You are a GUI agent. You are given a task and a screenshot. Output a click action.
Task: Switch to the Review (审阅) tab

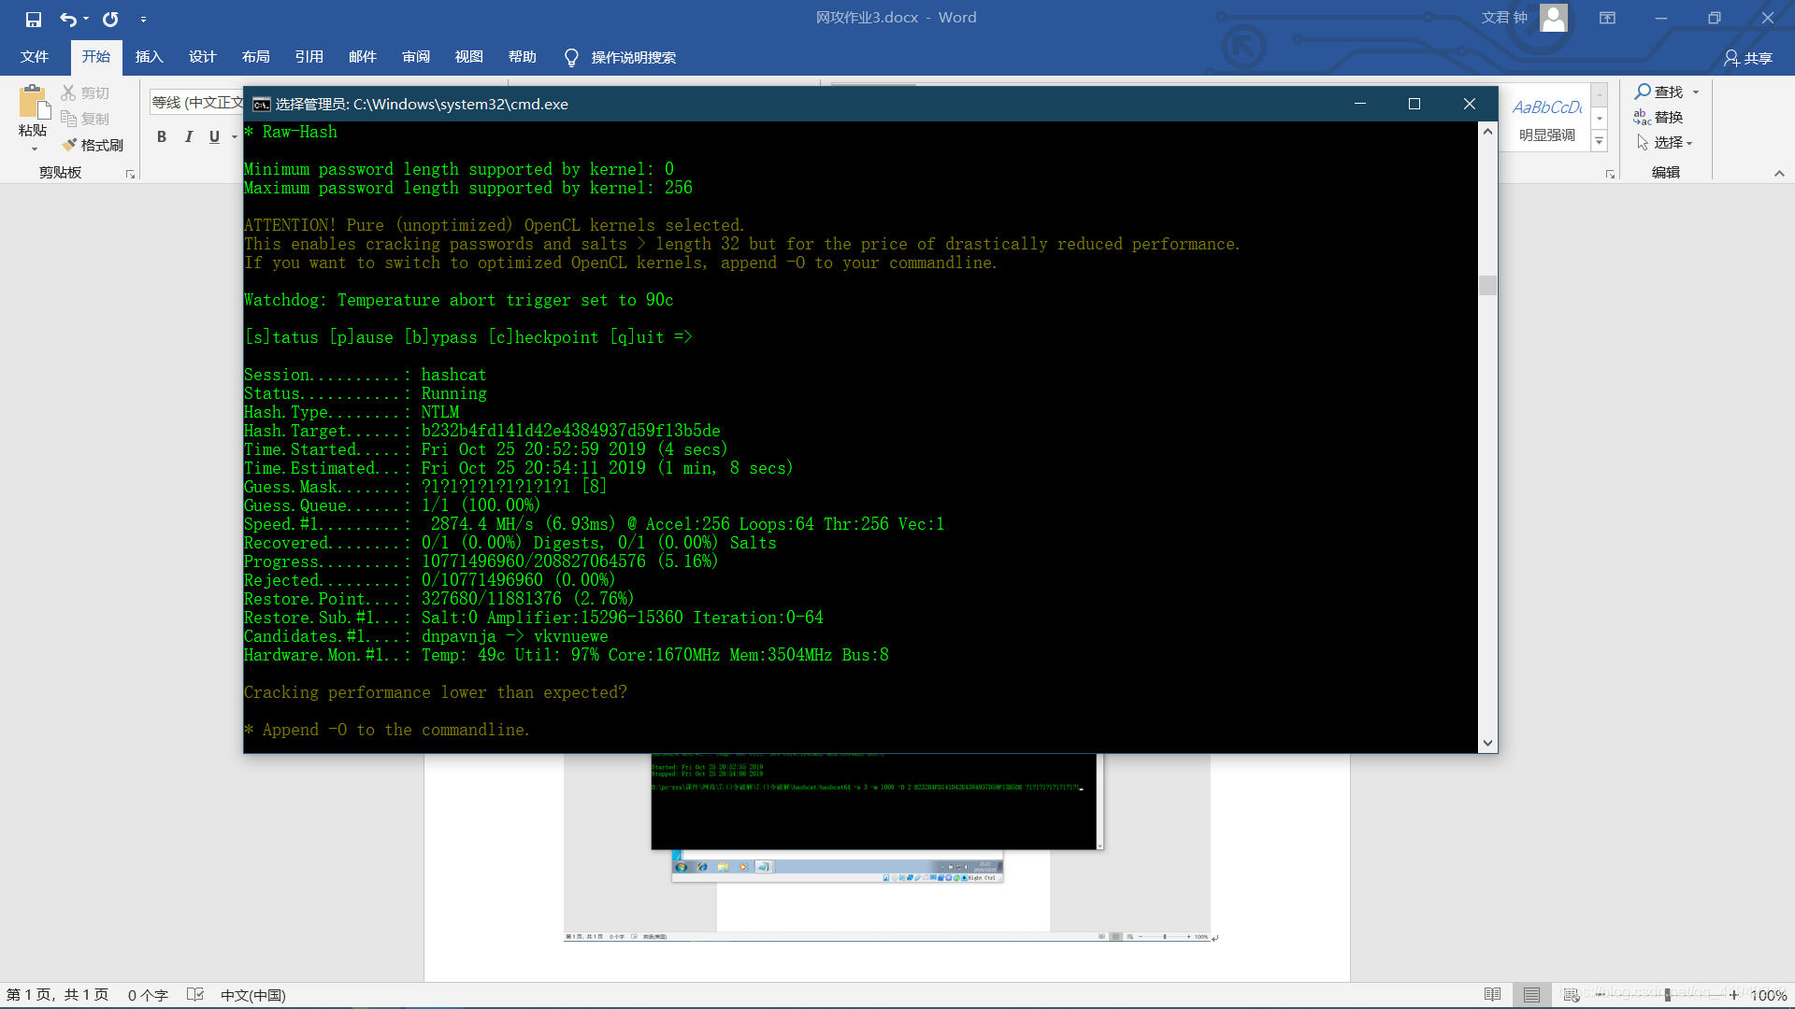416,57
